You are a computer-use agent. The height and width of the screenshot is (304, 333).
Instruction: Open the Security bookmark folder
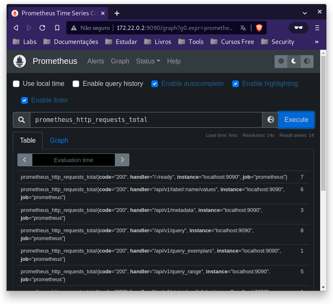[x=277, y=41]
